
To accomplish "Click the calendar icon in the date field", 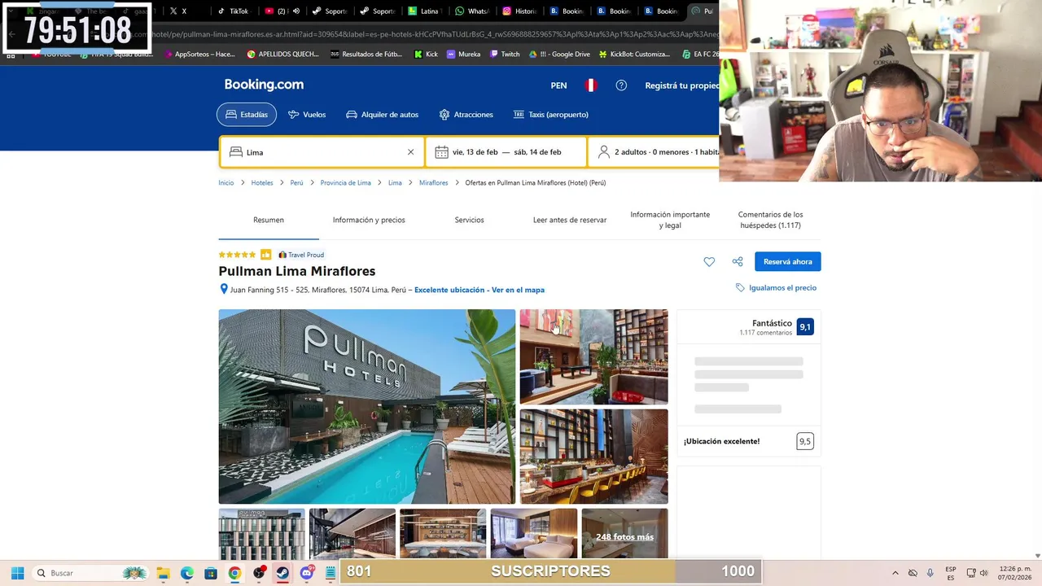I will [x=441, y=152].
